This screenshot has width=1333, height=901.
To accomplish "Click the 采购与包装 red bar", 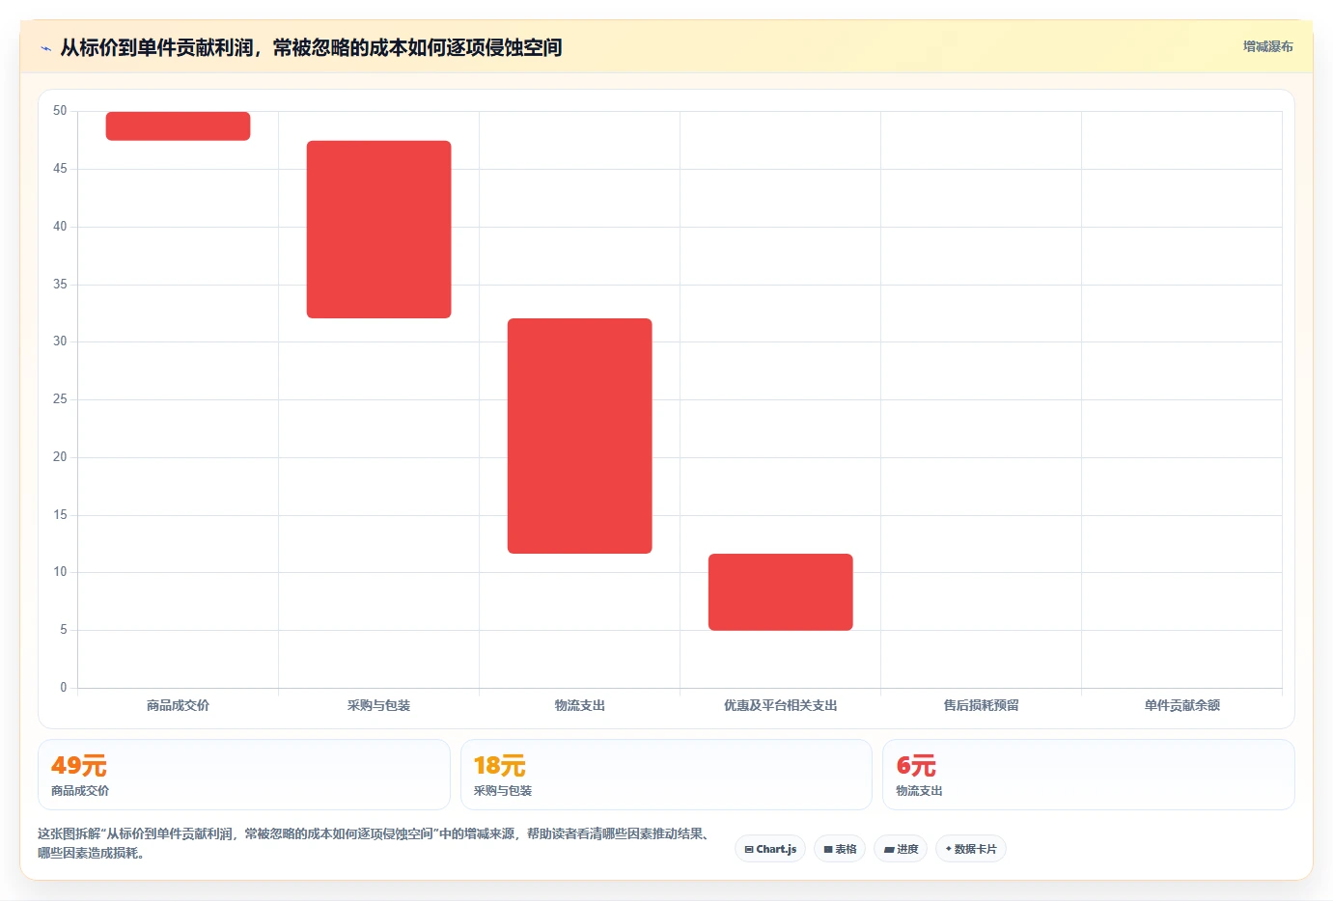I will click(x=378, y=230).
